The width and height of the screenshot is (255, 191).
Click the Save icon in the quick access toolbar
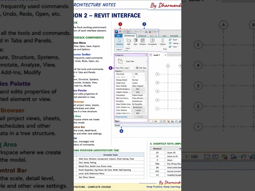[x=124, y=32]
